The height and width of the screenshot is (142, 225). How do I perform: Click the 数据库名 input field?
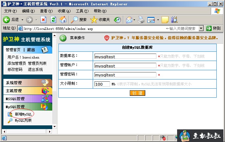[x=125, y=56]
